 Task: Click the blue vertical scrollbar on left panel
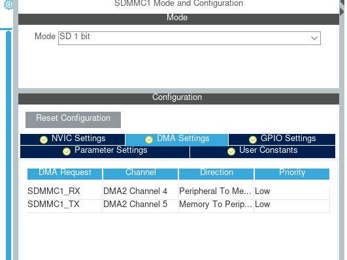pos(8,146)
